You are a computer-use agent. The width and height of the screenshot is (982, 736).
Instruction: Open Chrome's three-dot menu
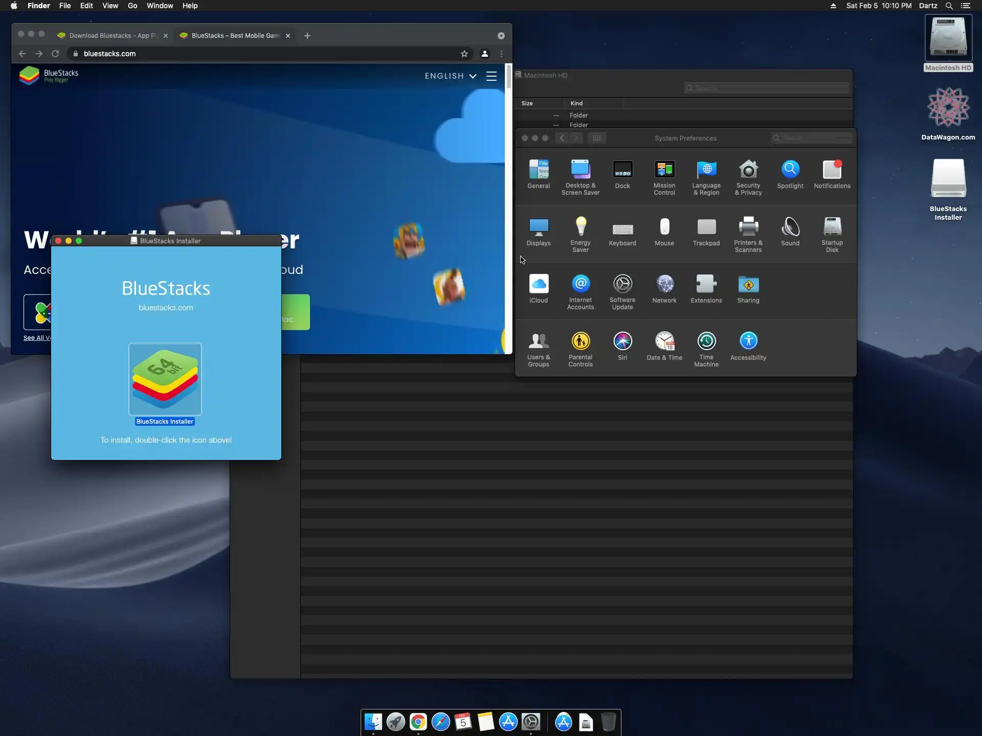(x=501, y=54)
